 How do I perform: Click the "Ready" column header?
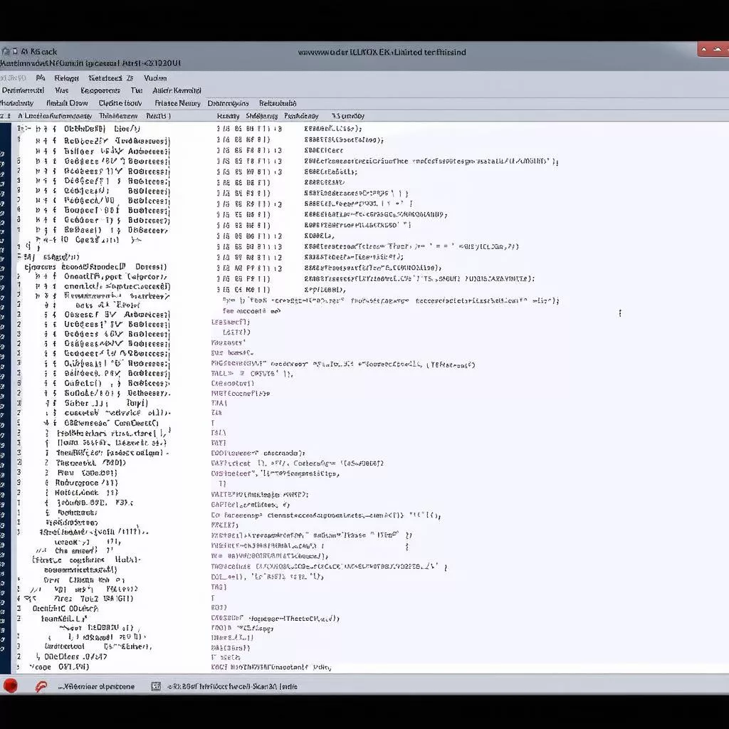(228, 115)
